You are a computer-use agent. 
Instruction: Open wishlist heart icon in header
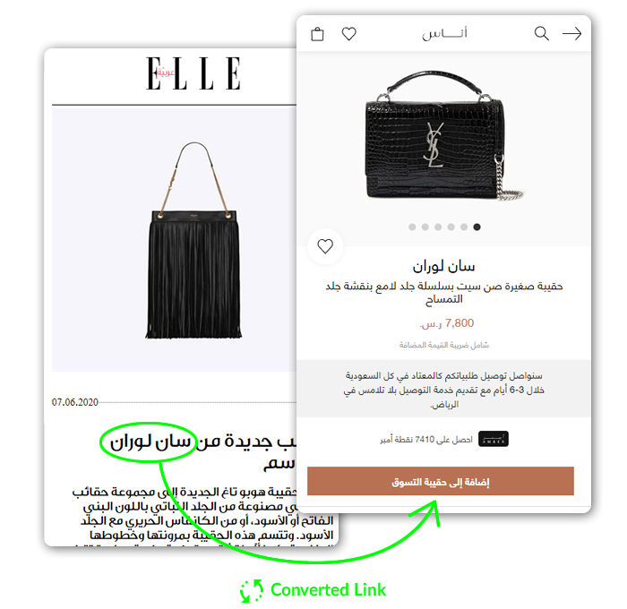point(348,34)
